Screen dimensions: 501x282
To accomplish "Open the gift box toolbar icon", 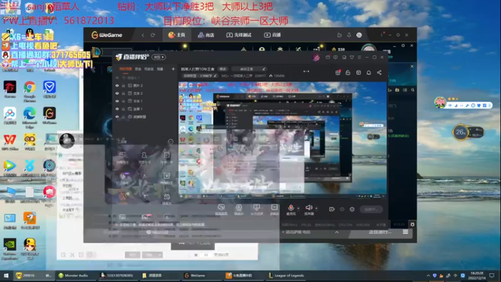I will point(338,73).
